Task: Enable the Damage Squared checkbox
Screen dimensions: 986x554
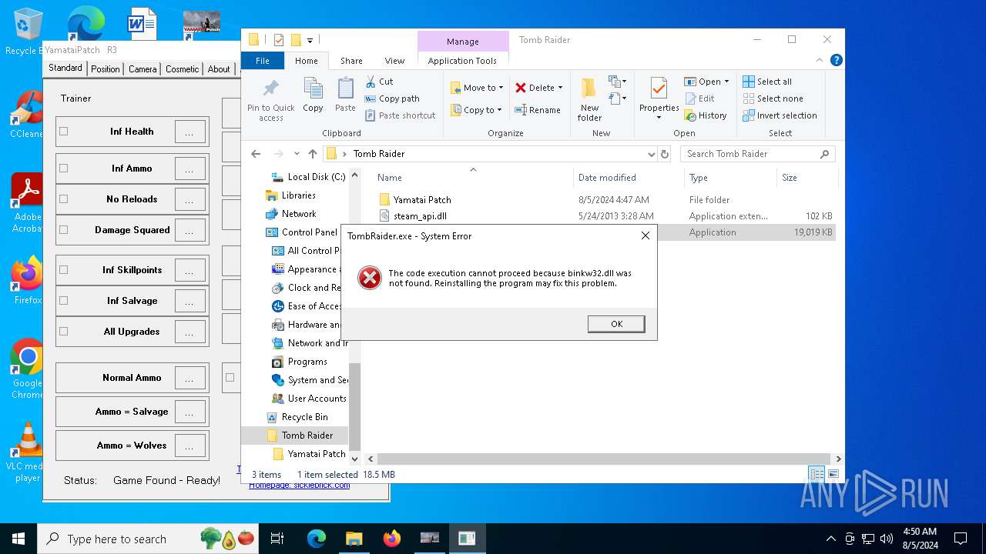Action: [x=63, y=230]
